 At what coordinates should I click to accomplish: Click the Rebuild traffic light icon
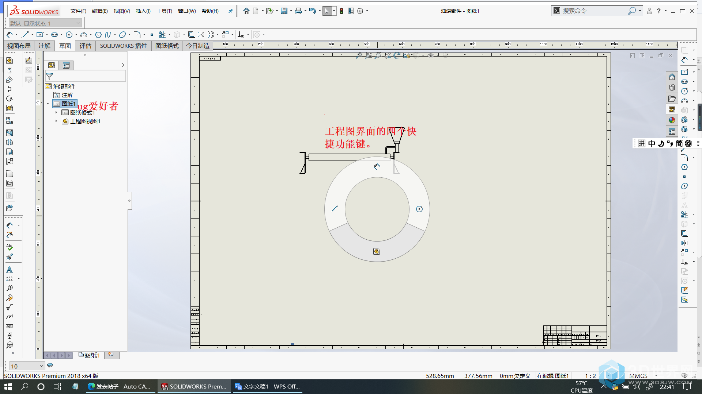(341, 11)
